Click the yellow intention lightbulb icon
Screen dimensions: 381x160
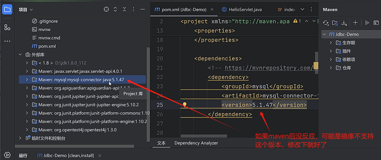pyautogui.click(x=185, y=105)
